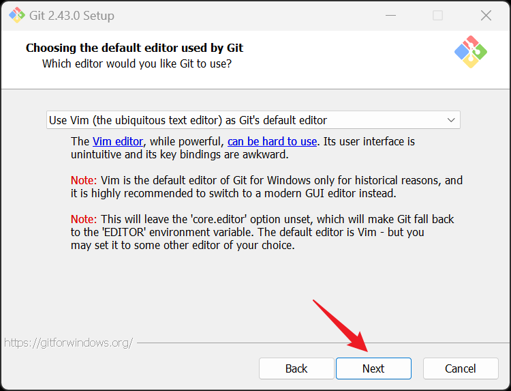Close the Git 2.43.0 Setup window

point(486,15)
